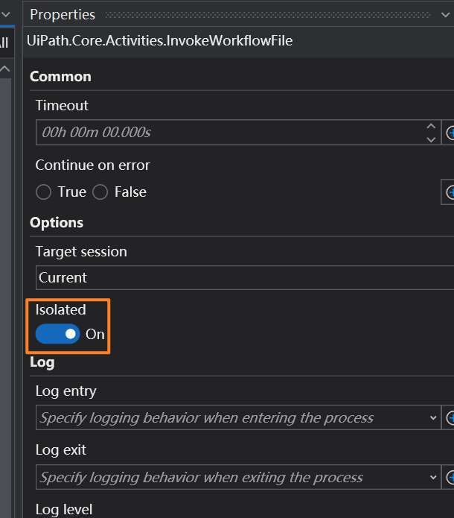Select True for Continue on error
The width and height of the screenshot is (454, 518).
click(x=44, y=192)
